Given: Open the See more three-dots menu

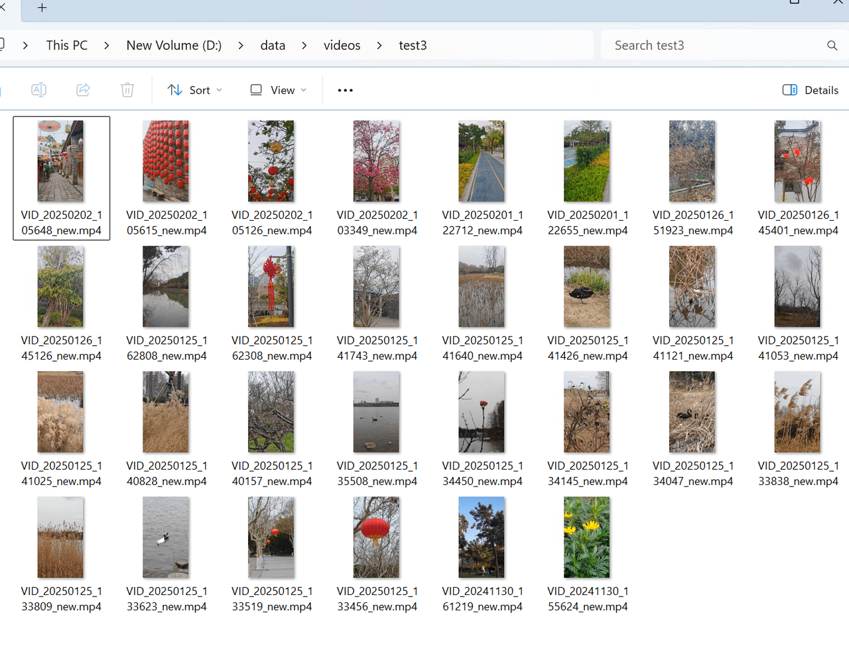Looking at the screenshot, I should point(345,90).
